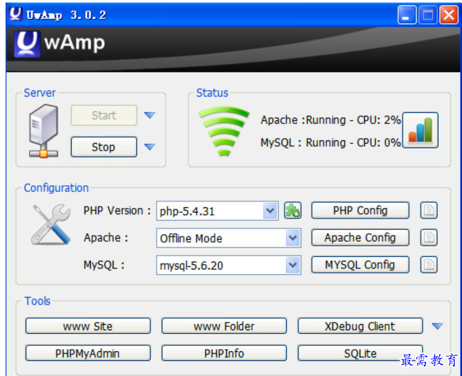462x376 pixels.
Task: Open PHPMyAdmin tool
Action: 88,353
